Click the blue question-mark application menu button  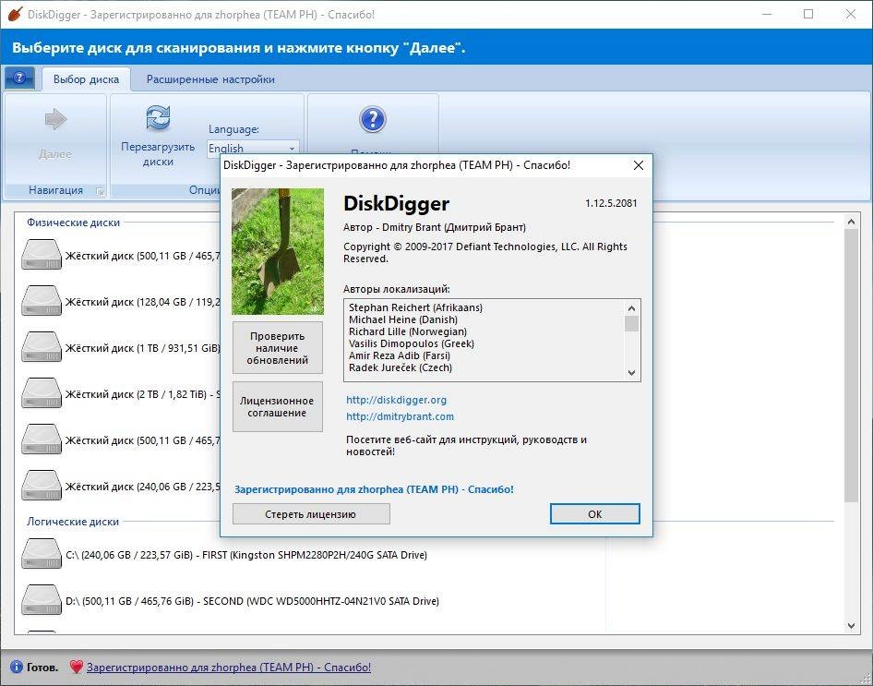tap(19, 78)
